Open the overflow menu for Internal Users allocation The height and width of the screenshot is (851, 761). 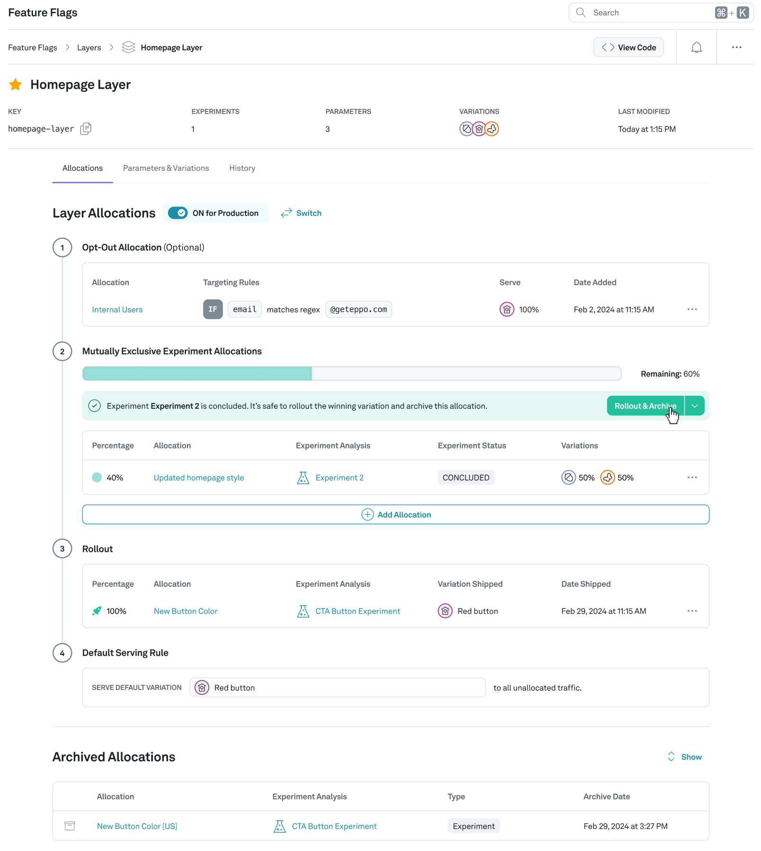[x=692, y=309]
